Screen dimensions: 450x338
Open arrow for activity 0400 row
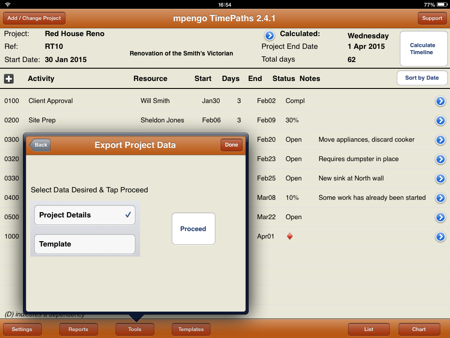click(x=440, y=198)
